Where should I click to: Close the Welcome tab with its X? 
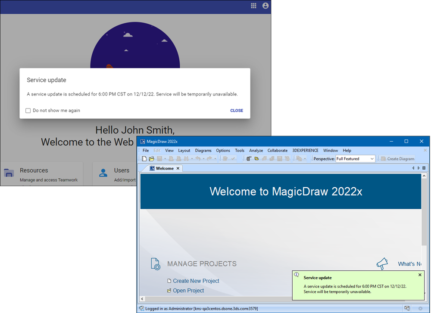click(178, 168)
